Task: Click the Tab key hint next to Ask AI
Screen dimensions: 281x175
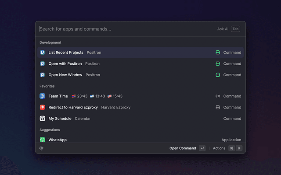Action: click(236, 29)
